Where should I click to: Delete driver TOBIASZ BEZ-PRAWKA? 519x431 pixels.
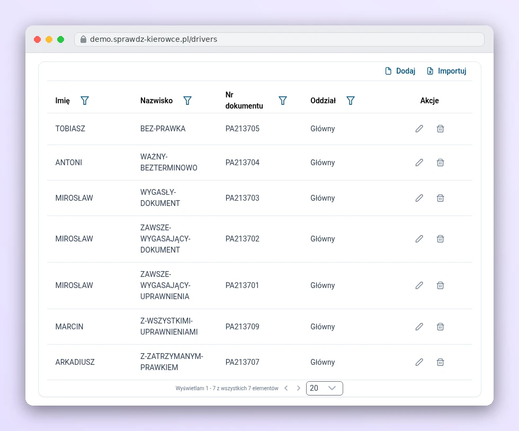pyautogui.click(x=440, y=129)
